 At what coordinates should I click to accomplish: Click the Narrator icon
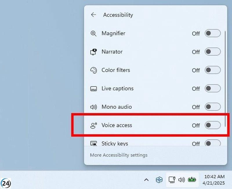(93, 52)
